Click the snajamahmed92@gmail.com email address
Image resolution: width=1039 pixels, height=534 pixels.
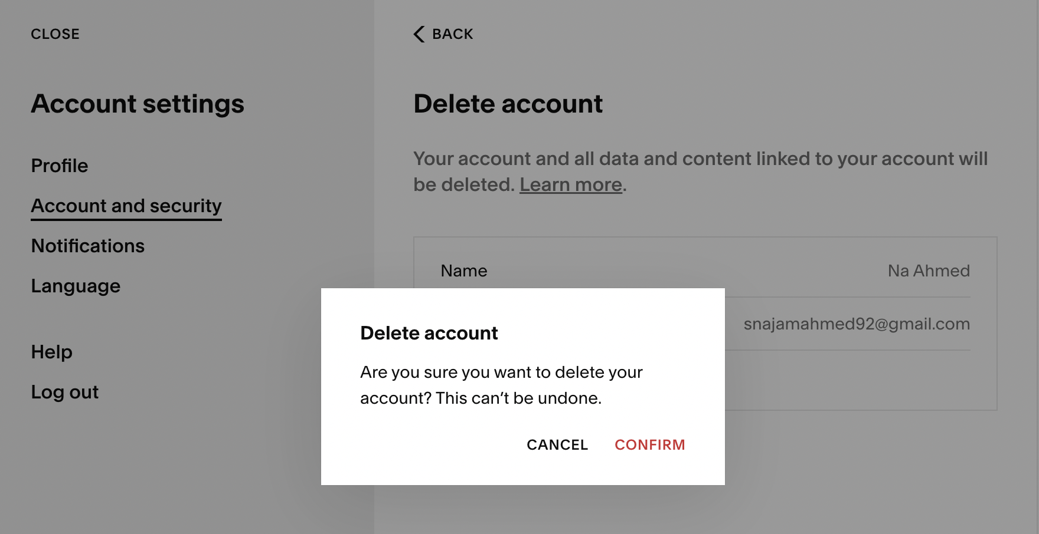pyautogui.click(x=856, y=324)
